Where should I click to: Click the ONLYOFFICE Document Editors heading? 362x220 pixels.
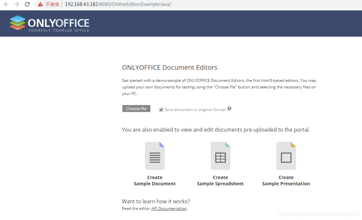coord(170,67)
